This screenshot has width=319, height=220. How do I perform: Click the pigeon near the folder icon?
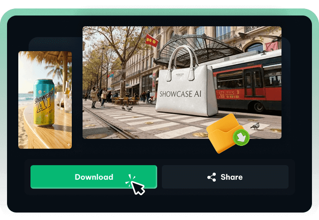click(255, 126)
